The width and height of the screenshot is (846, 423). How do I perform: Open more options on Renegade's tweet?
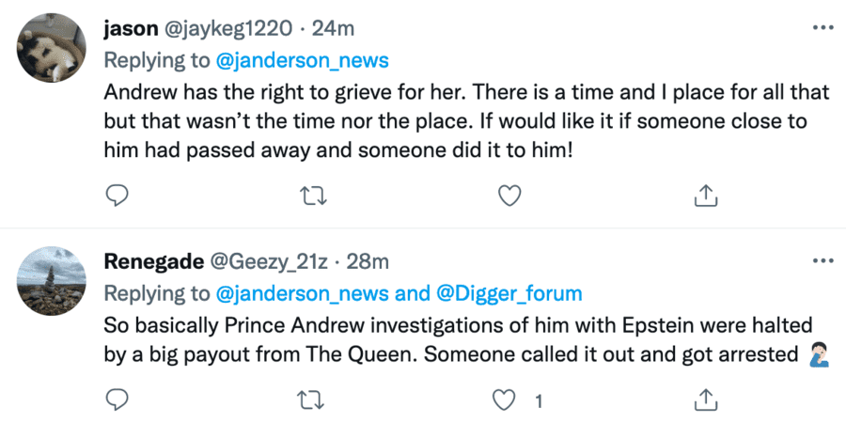(x=822, y=260)
